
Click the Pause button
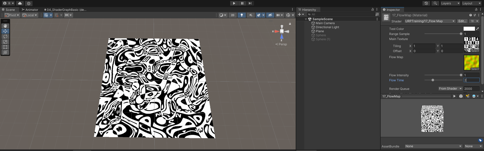tap(242, 3)
